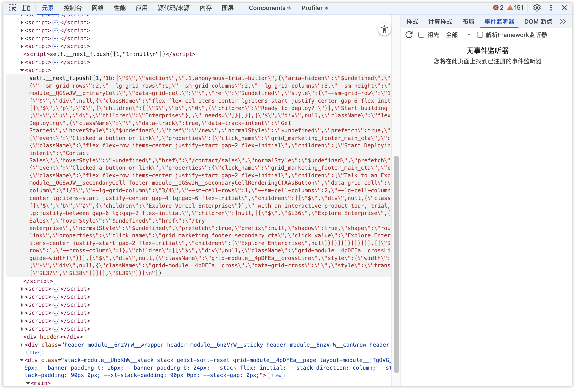Expand the second script after the closing script tag
The image size is (575, 389).
pyautogui.click(x=22, y=297)
